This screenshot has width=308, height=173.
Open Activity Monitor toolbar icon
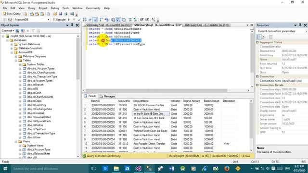click(72, 14)
